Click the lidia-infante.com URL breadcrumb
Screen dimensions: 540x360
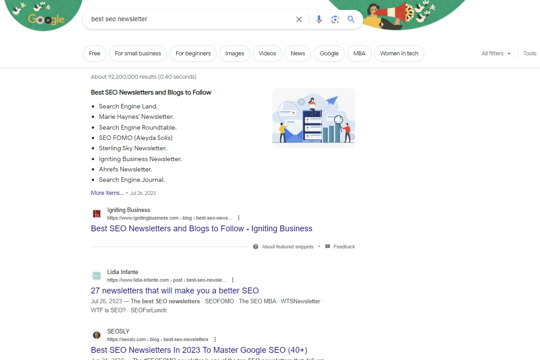tap(166, 280)
